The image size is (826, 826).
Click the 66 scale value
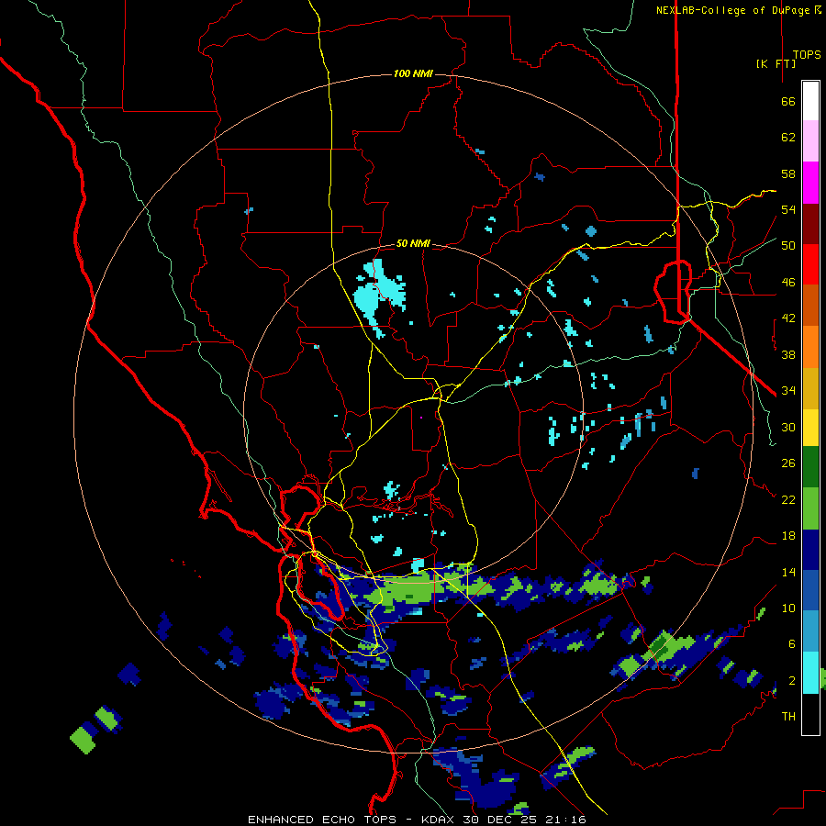tap(788, 101)
